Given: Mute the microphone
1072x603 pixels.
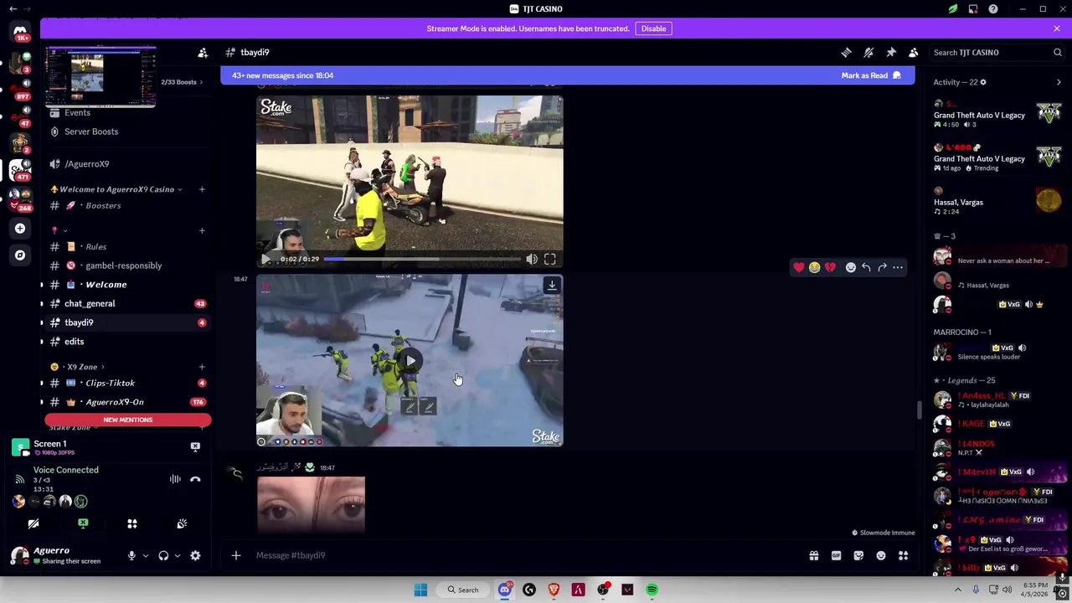Looking at the screenshot, I should [131, 555].
